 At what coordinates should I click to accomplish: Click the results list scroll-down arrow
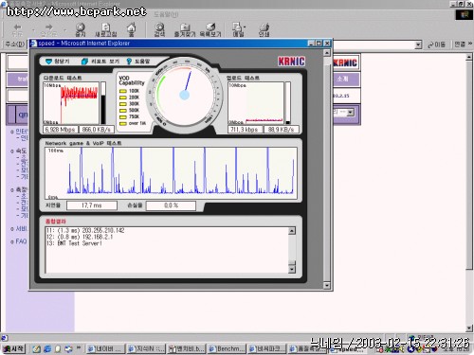[x=292, y=269]
